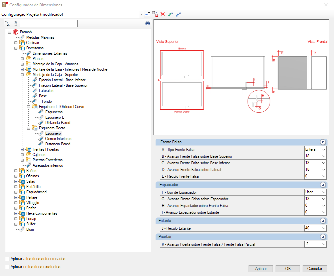Screen dimensions: 334x276
Task: Click the Entera top-view diagram thumbnail
Action: click(x=182, y=65)
